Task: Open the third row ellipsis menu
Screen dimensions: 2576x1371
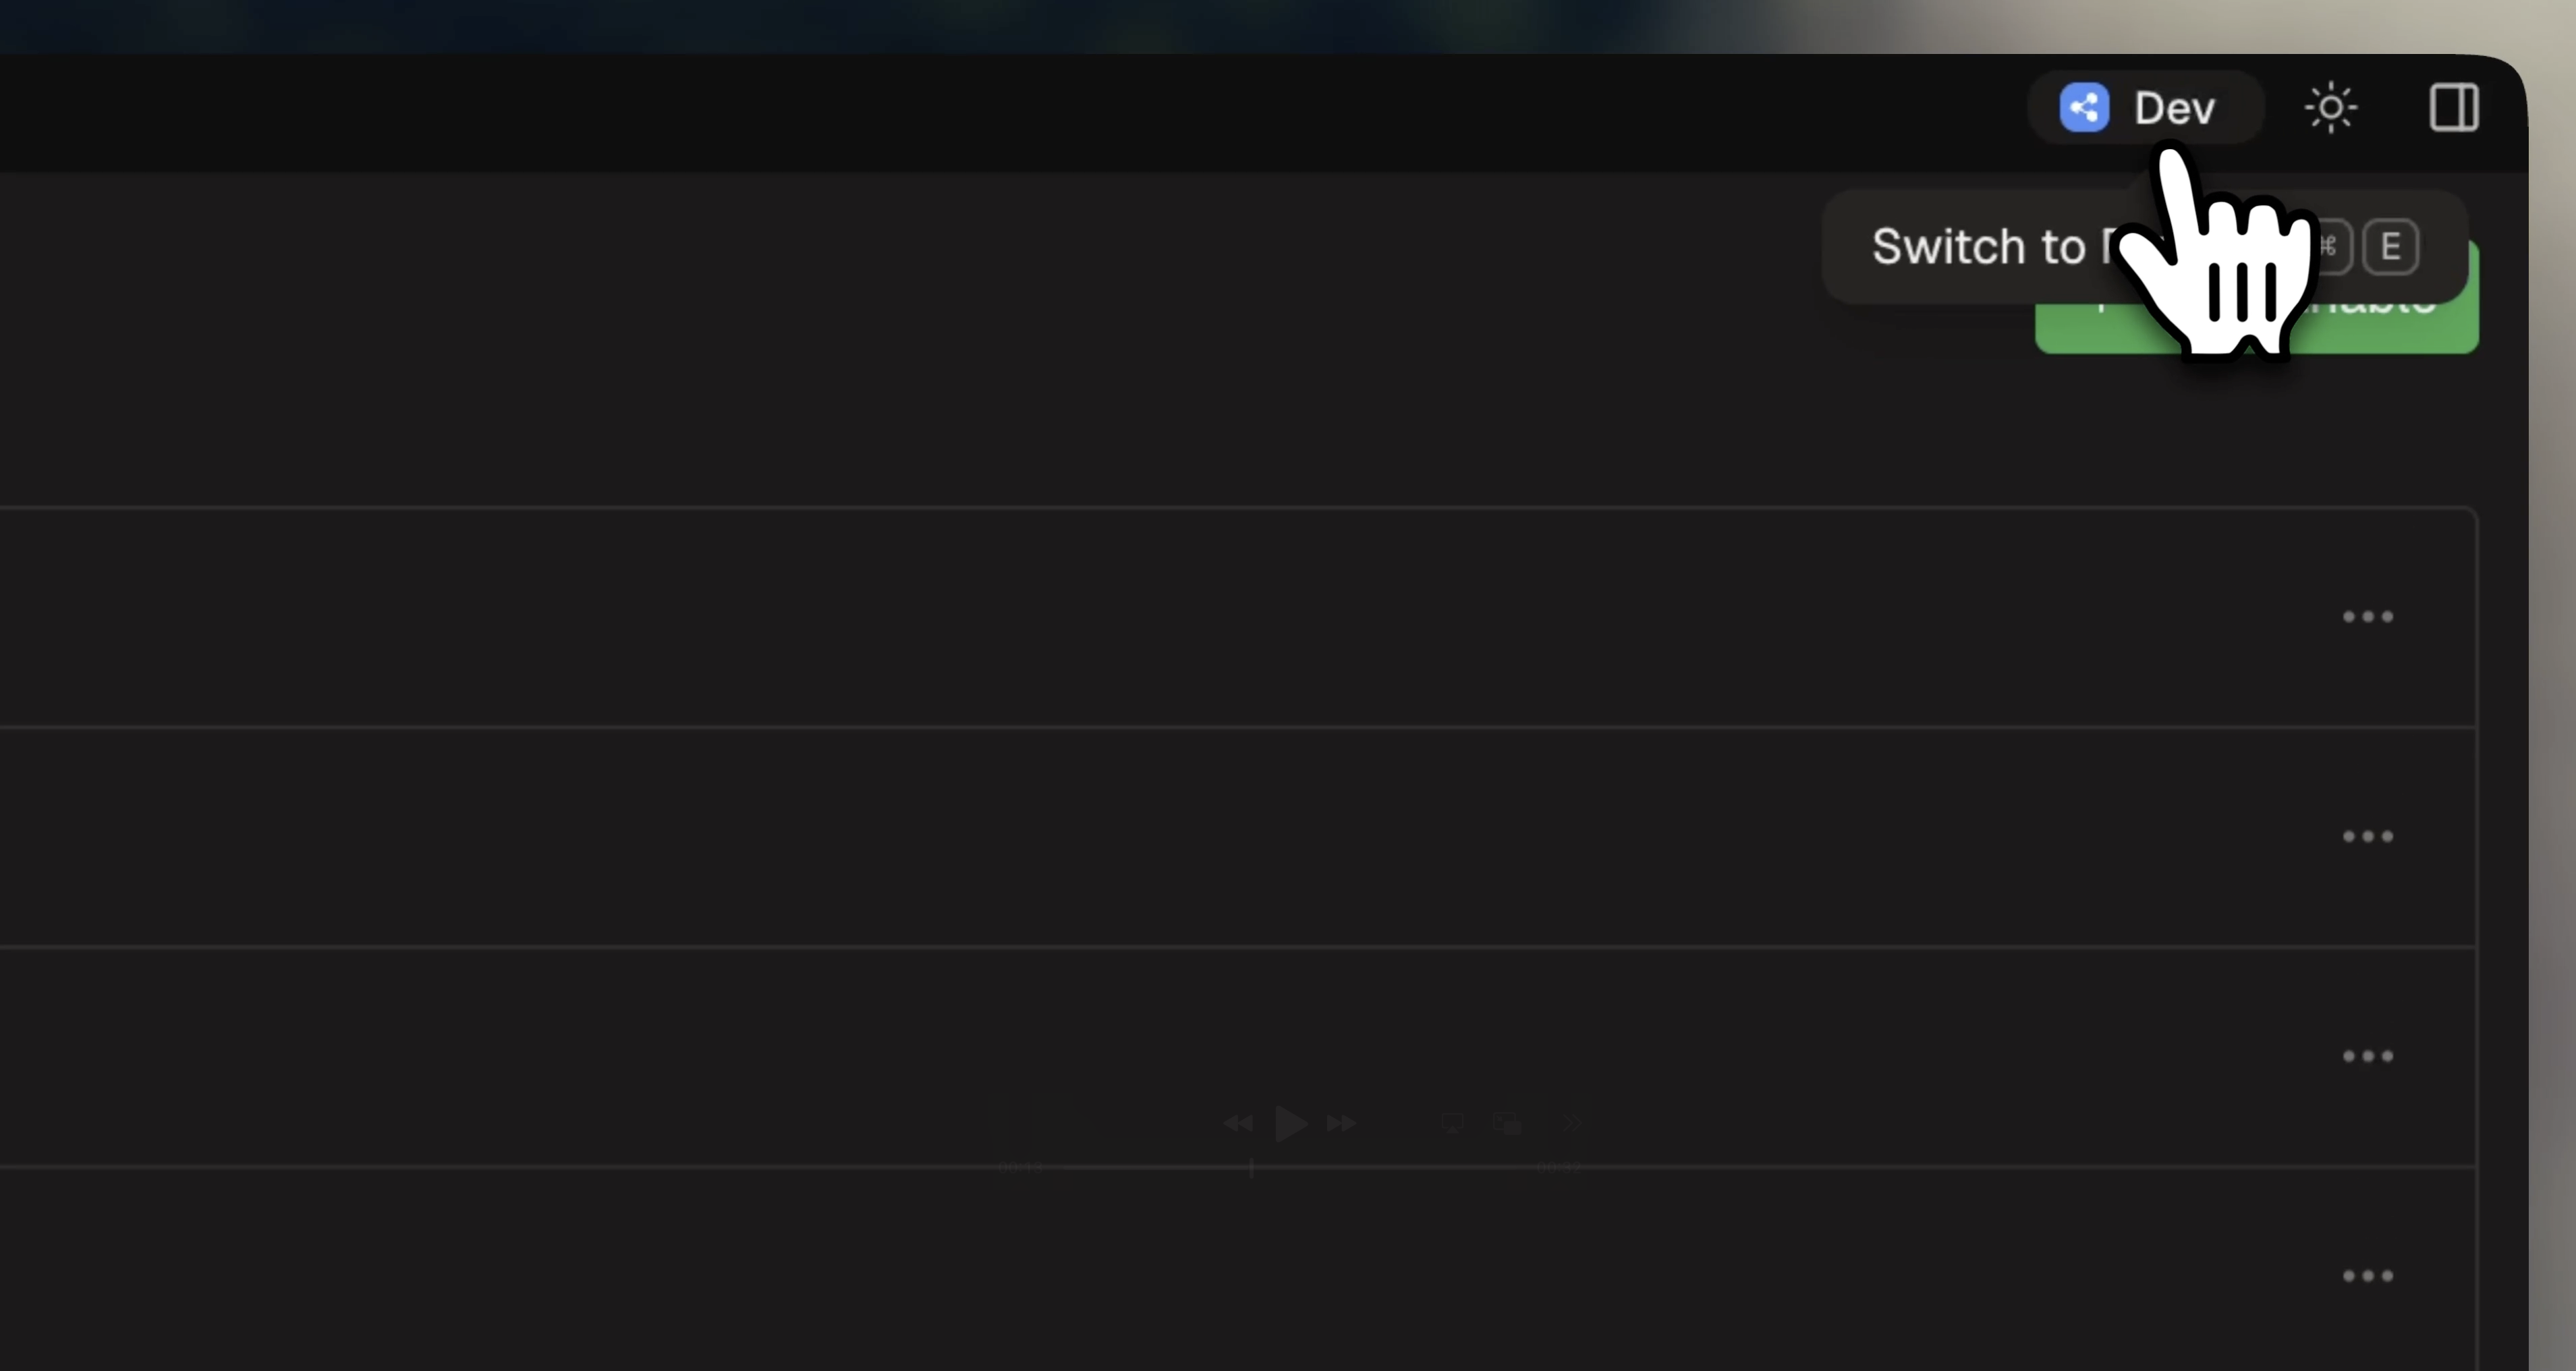Action: (2367, 1056)
